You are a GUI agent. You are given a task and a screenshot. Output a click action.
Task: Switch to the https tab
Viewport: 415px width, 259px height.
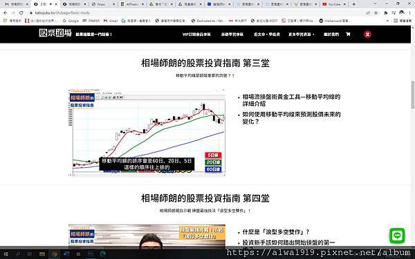click(x=102, y=4)
